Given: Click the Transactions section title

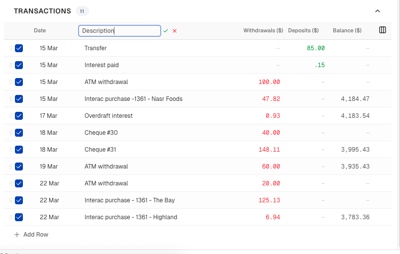Looking at the screenshot, I should [x=42, y=11].
